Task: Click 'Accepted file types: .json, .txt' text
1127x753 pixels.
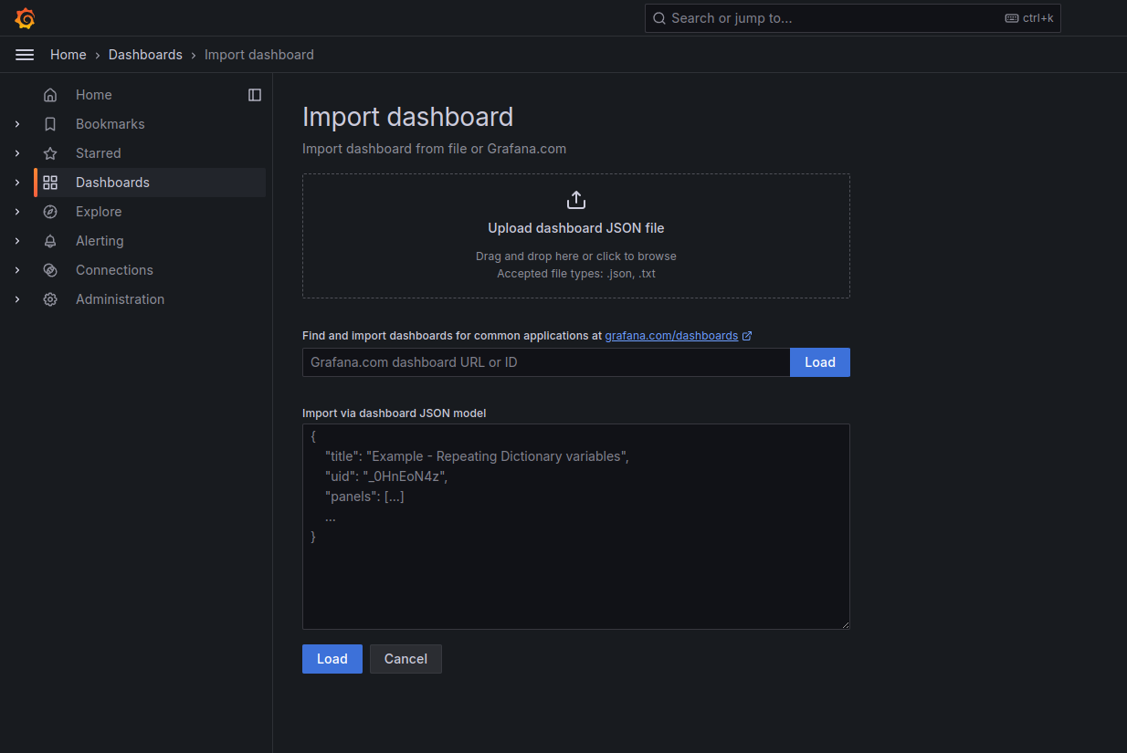Action: pos(576,273)
